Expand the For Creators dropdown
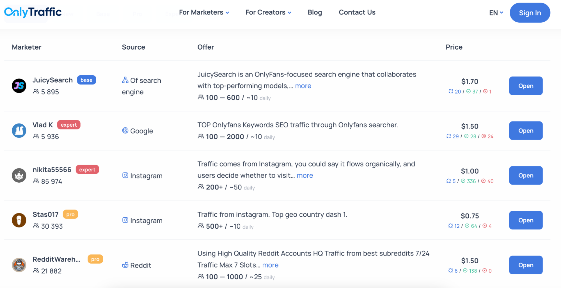 (268, 12)
